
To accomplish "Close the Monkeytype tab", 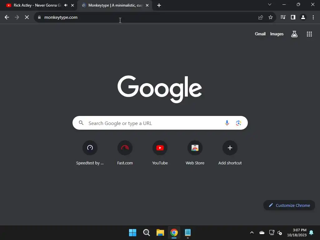I will 147,5.
